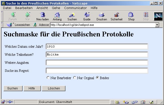The width and height of the screenshot is (164, 105).
Task: Open Navigator from status bar component icon
Action: click(x=117, y=102)
